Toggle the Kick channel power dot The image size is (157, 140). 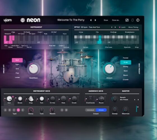coord(13,97)
